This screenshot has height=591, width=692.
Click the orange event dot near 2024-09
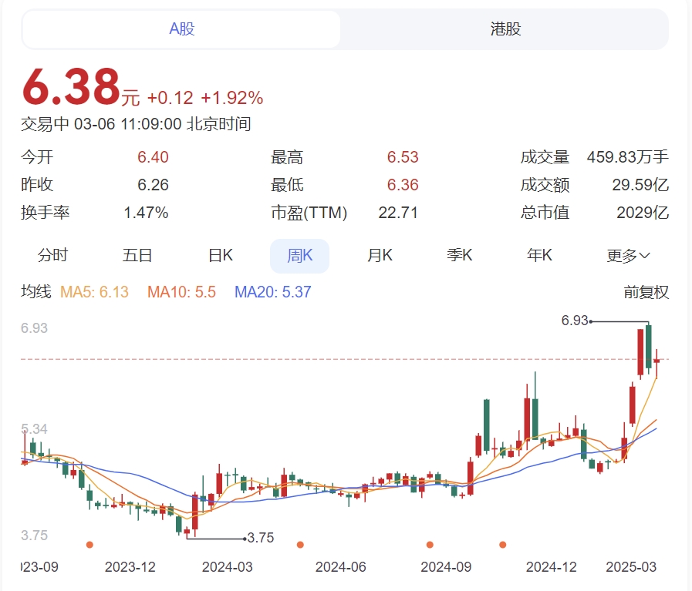[430, 545]
